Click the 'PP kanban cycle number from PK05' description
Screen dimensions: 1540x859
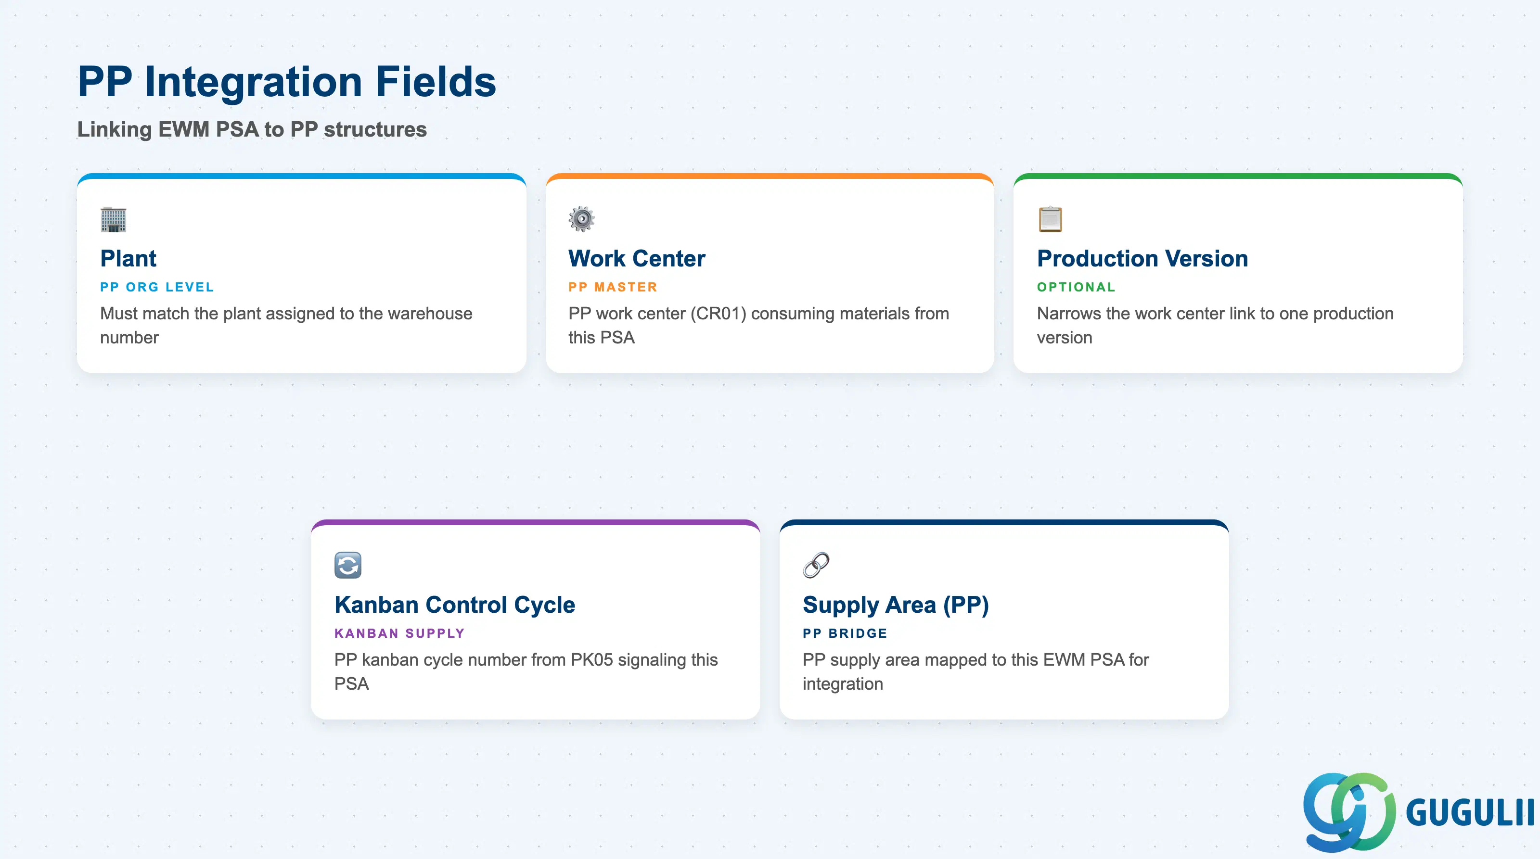coord(526,671)
